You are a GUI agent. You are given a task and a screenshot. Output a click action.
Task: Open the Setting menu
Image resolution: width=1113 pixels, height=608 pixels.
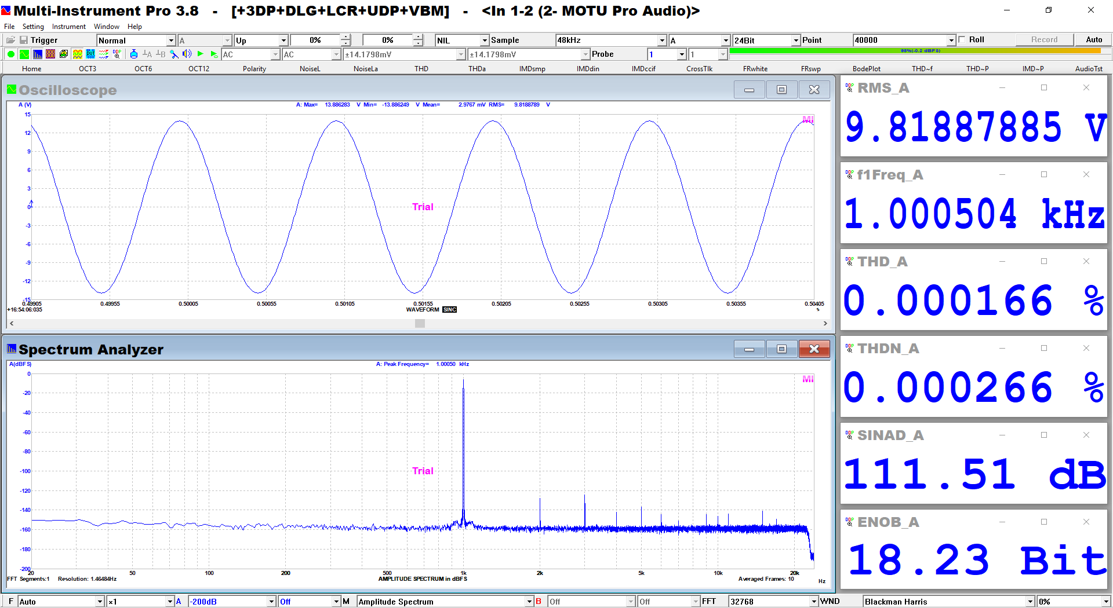pos(33,27)
